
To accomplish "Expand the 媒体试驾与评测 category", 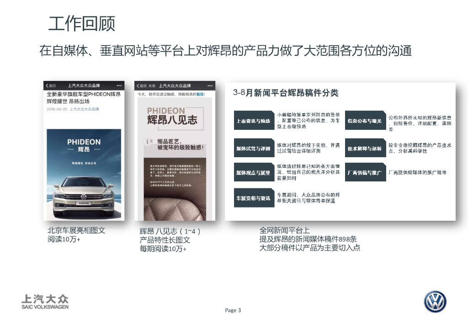I will point(254,147).
